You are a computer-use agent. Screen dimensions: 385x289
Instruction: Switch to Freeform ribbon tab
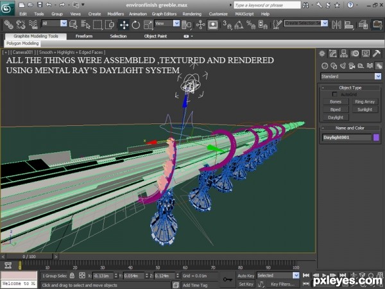tap(84, 37)
